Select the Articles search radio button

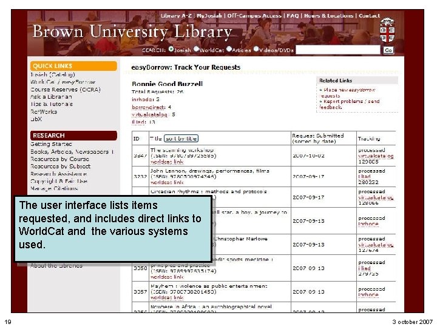(x=229, y=49)
